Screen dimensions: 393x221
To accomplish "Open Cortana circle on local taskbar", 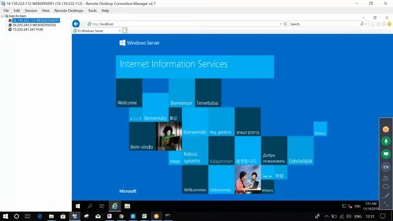I will [x=17, y=216].
